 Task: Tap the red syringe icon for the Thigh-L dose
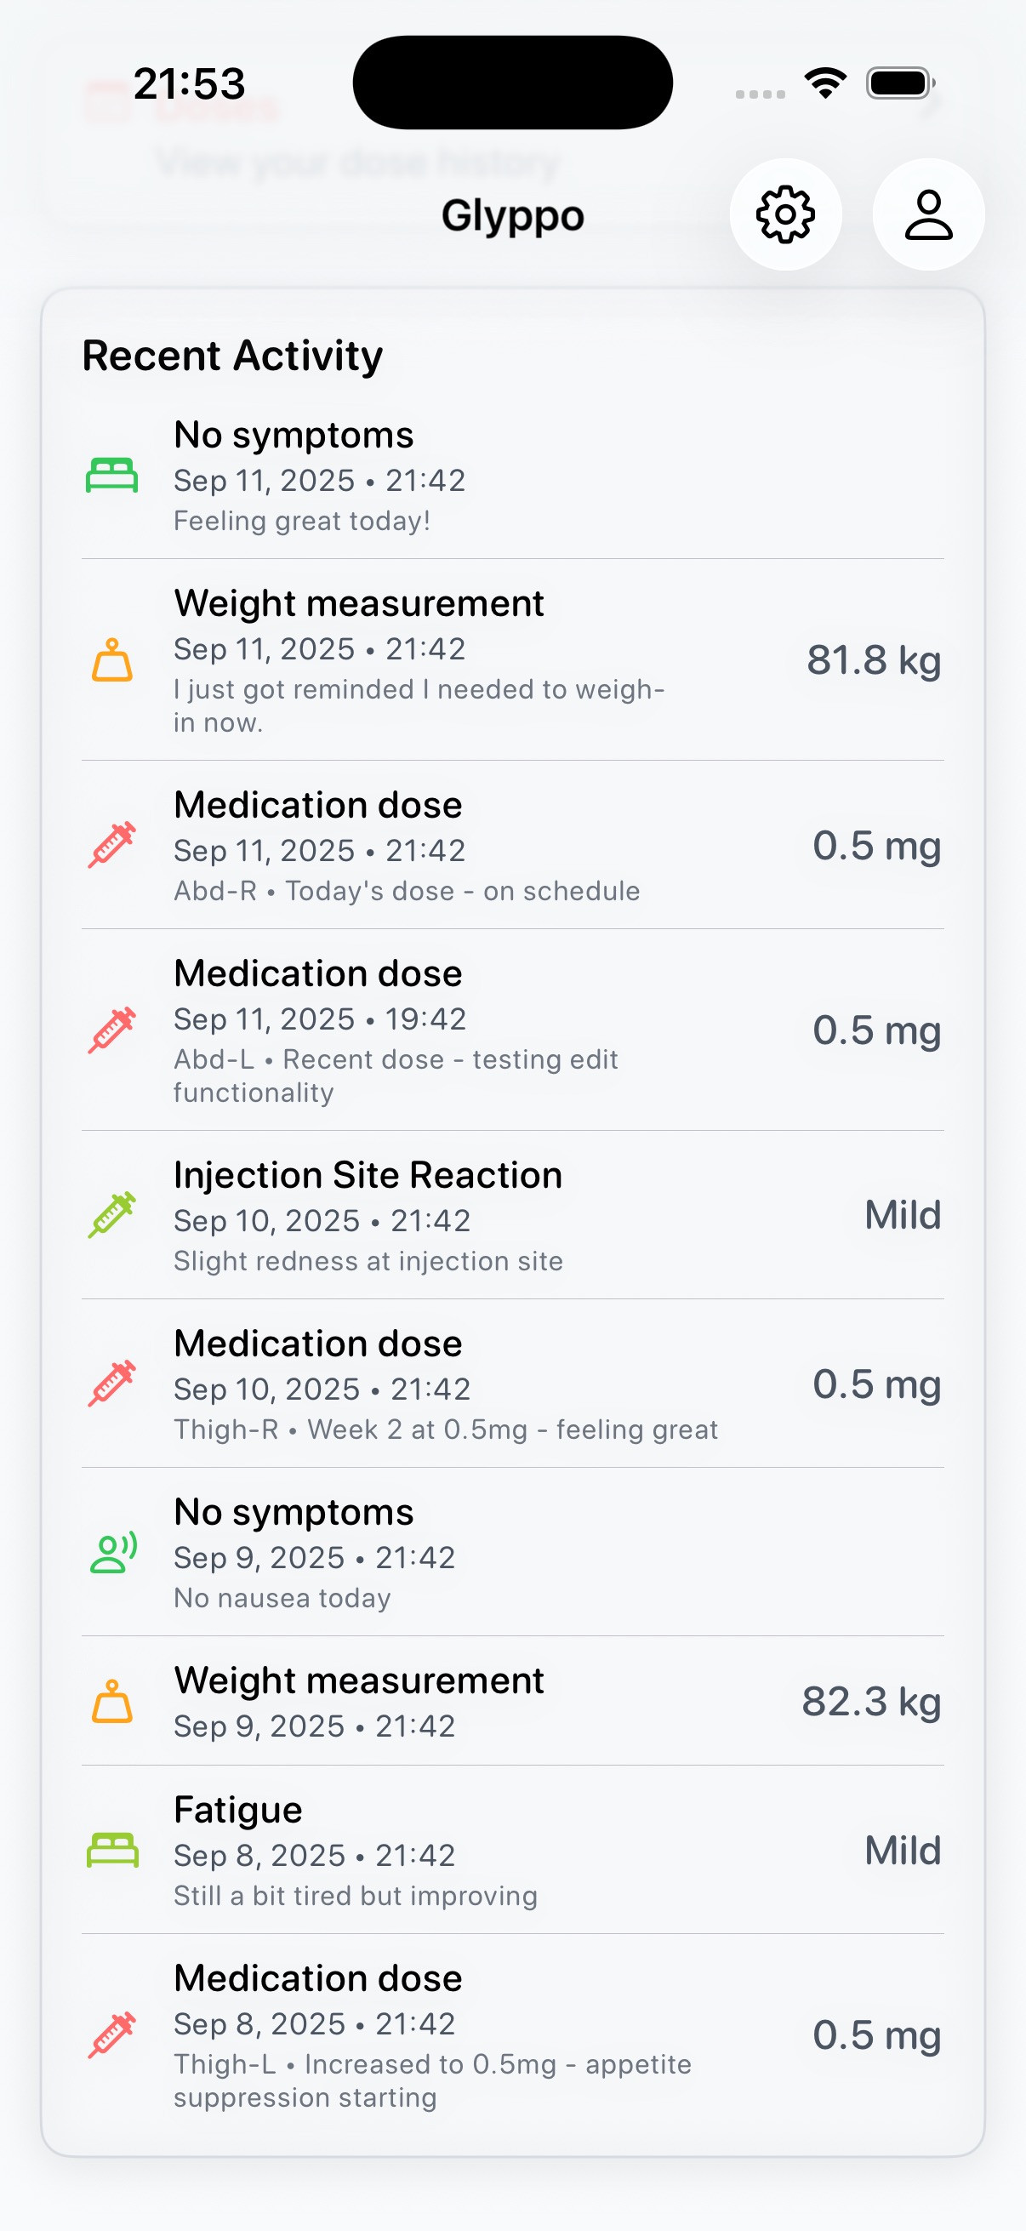pyautogui.click(x=111, y=2034)
